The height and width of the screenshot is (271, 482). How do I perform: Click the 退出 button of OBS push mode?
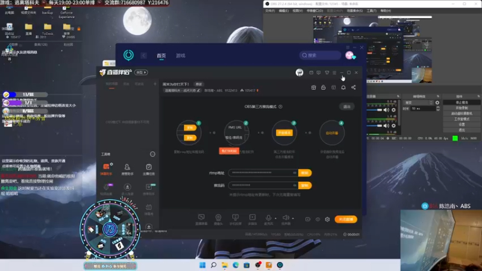(x=347, y=107)
